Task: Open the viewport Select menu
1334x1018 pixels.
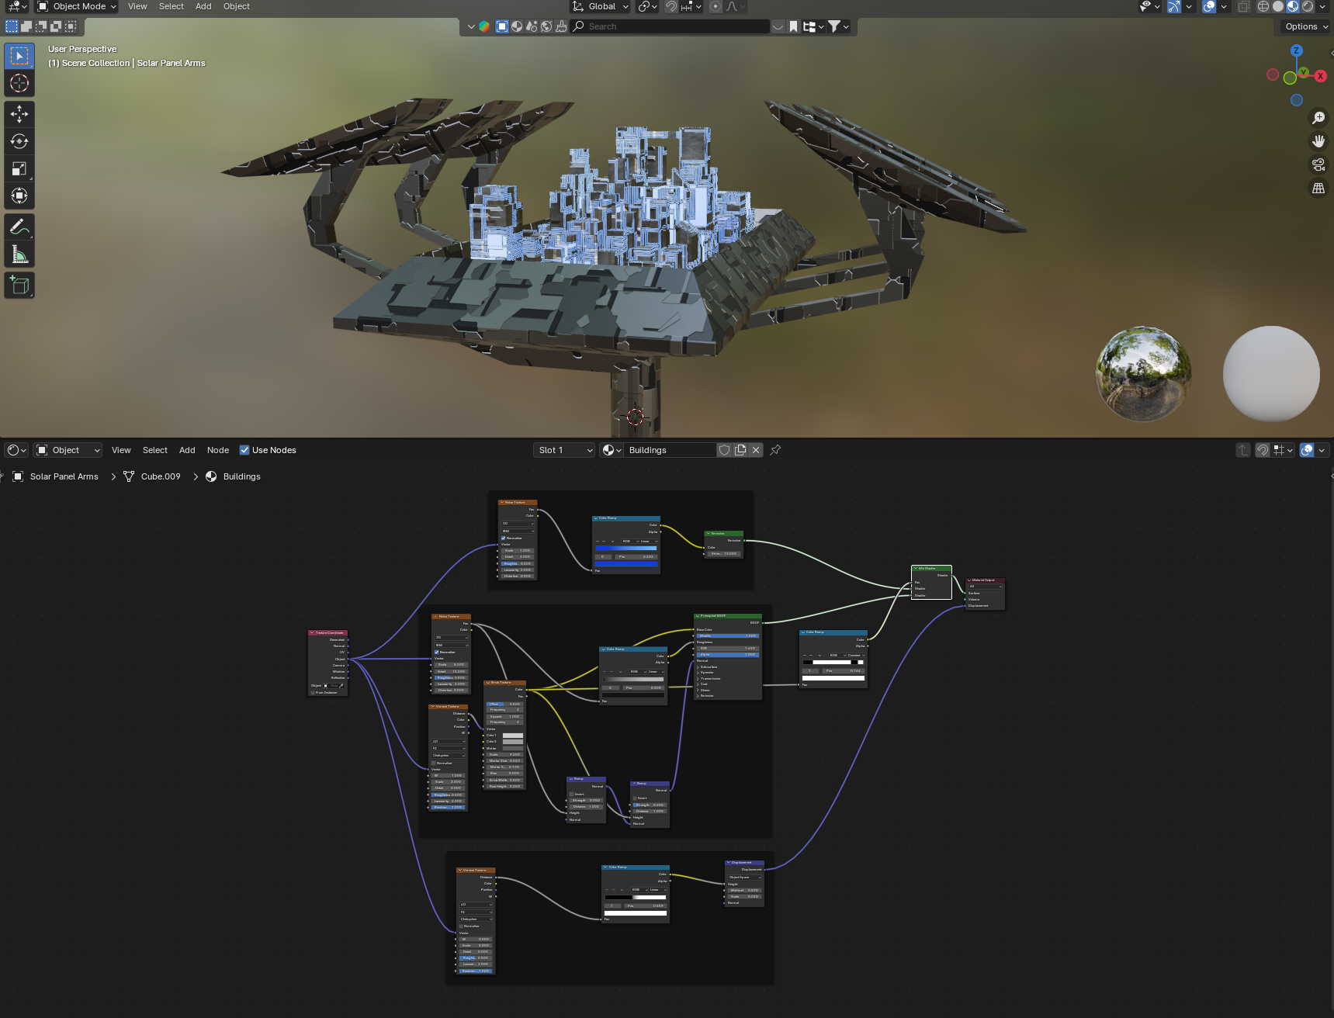Action: click(x=172, y=6)
